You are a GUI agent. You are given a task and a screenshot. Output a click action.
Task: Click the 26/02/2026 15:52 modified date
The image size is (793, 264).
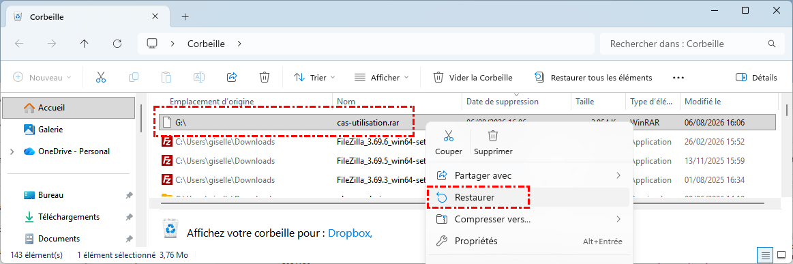[714, 142]
